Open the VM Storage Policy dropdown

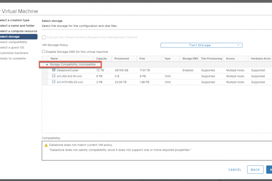coord(201,45)
